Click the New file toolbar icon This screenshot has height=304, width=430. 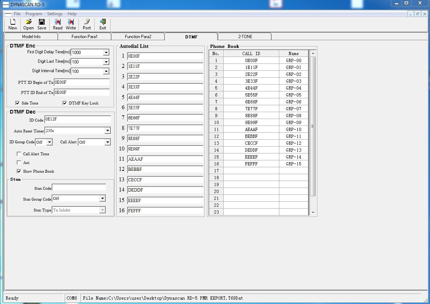[13, 24]
